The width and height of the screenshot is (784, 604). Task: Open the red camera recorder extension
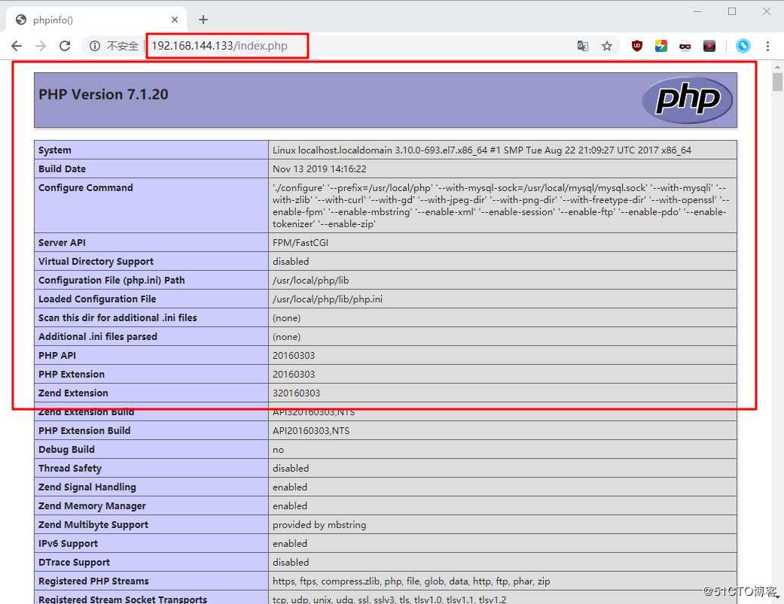709,46
